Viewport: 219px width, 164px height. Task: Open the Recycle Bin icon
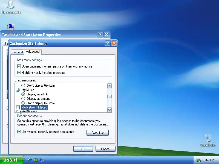208,140
